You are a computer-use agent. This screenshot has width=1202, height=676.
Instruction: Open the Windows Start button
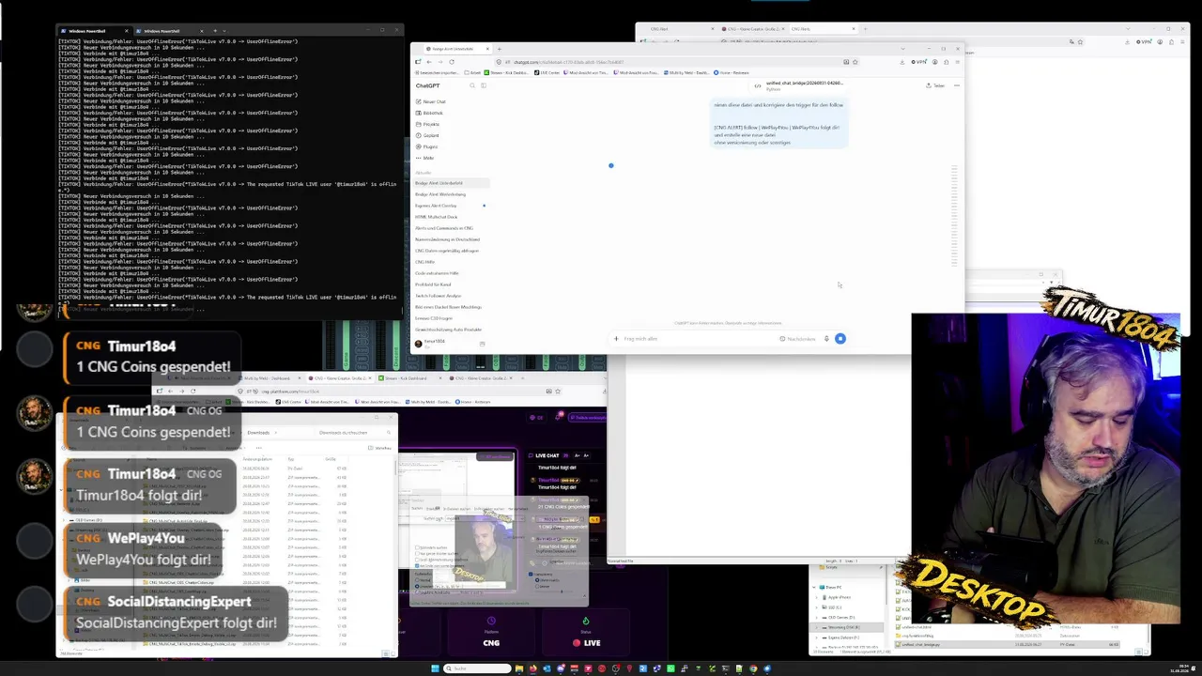point(435,668)
